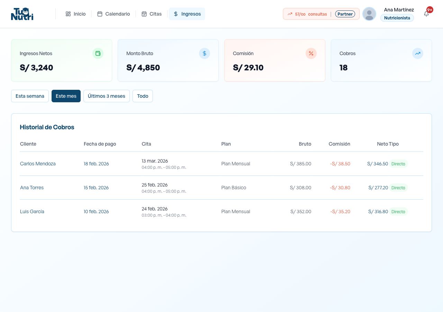Click the trend icon in Cobros card
Screen dimensions: 443x312
[418, 53]
